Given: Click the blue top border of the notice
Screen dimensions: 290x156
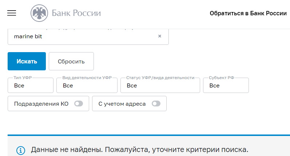Looking at the screenshot, I should pos(148,135).
